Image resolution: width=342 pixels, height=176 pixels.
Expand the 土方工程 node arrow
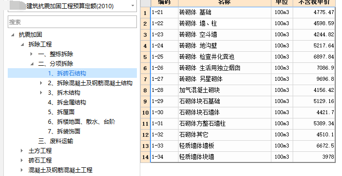[22, 150]
